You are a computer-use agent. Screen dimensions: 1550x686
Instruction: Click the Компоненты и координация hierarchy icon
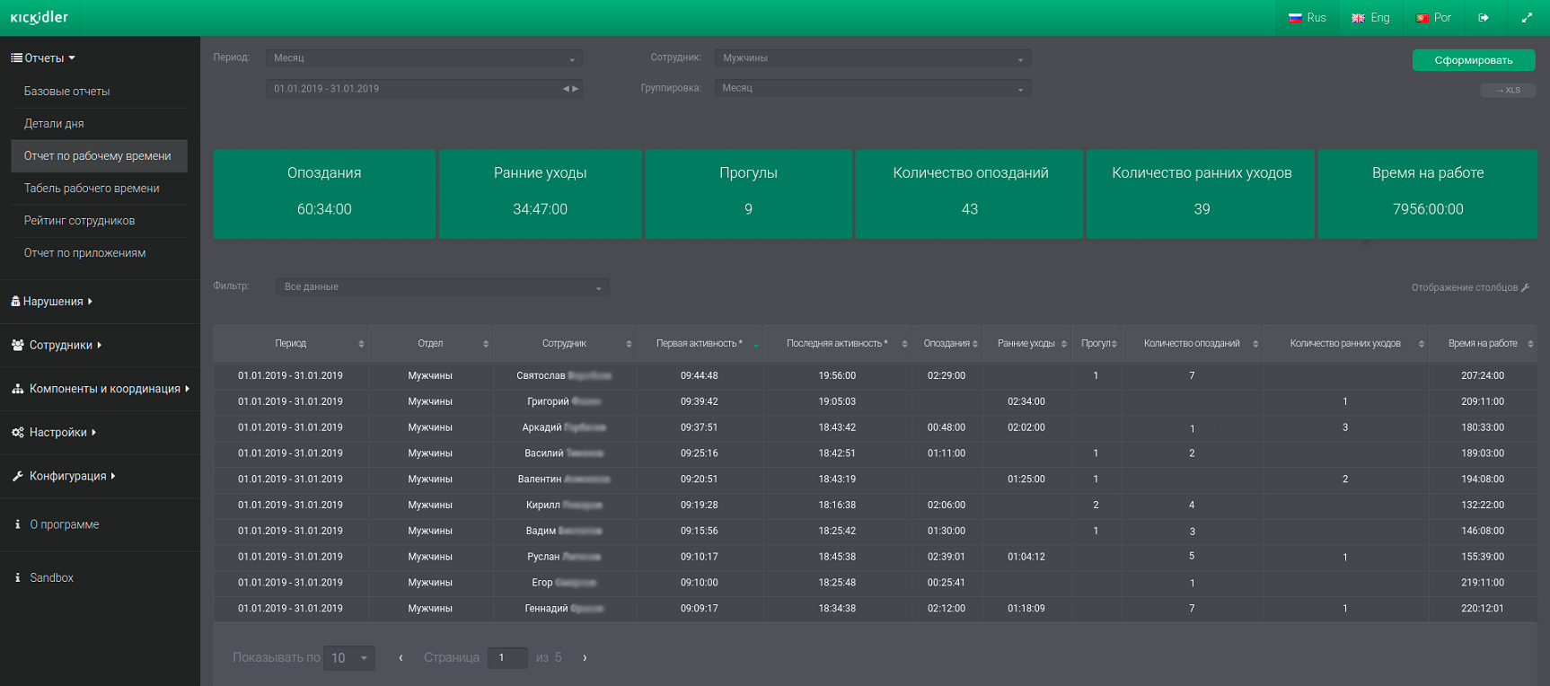coord(17,389)
